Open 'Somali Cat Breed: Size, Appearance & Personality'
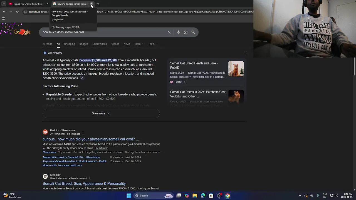Image resolution: width=356 pixels, height=200 pixels. click(84, 184)
